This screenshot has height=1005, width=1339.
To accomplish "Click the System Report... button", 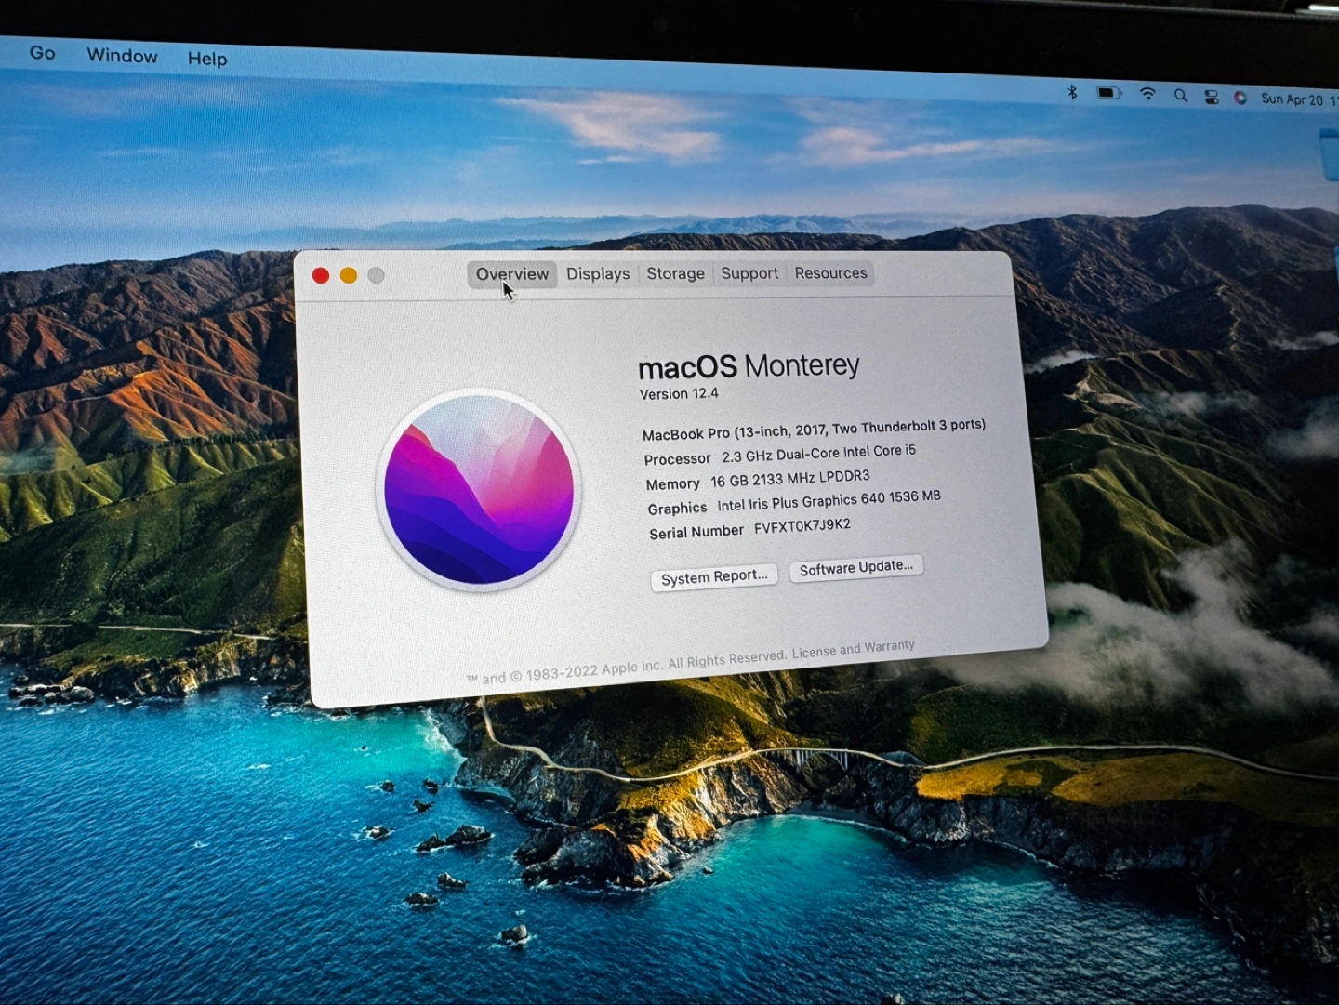I will click(714, 577).
